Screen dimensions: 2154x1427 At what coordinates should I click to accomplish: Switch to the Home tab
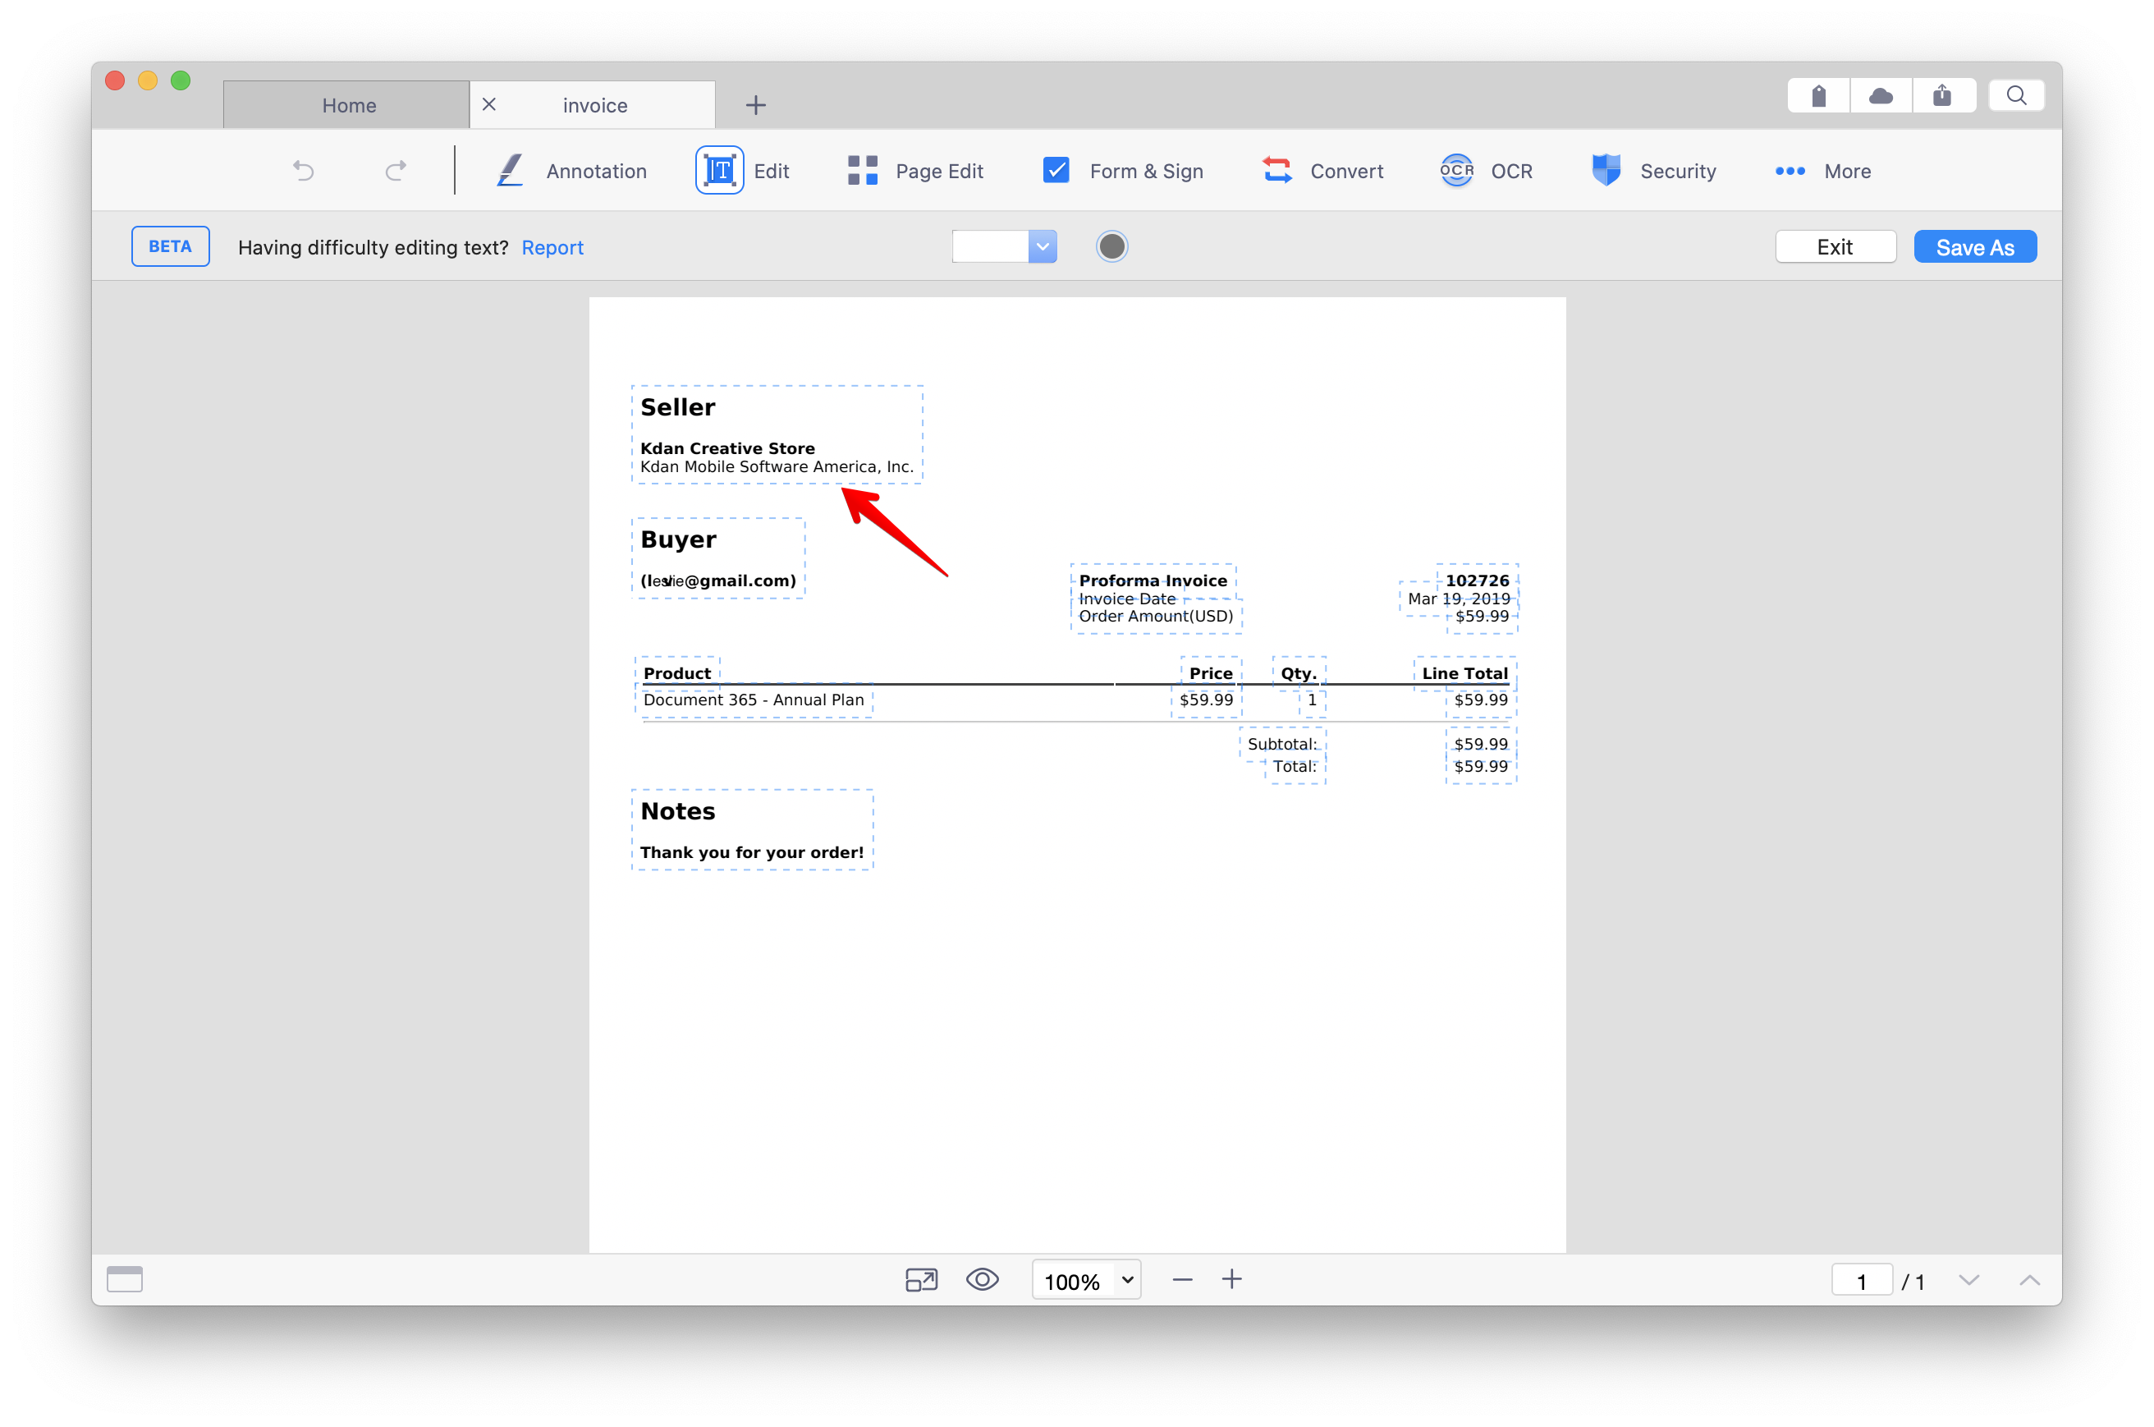(346, 104)
